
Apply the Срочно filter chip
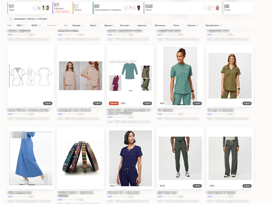point(193,25)
